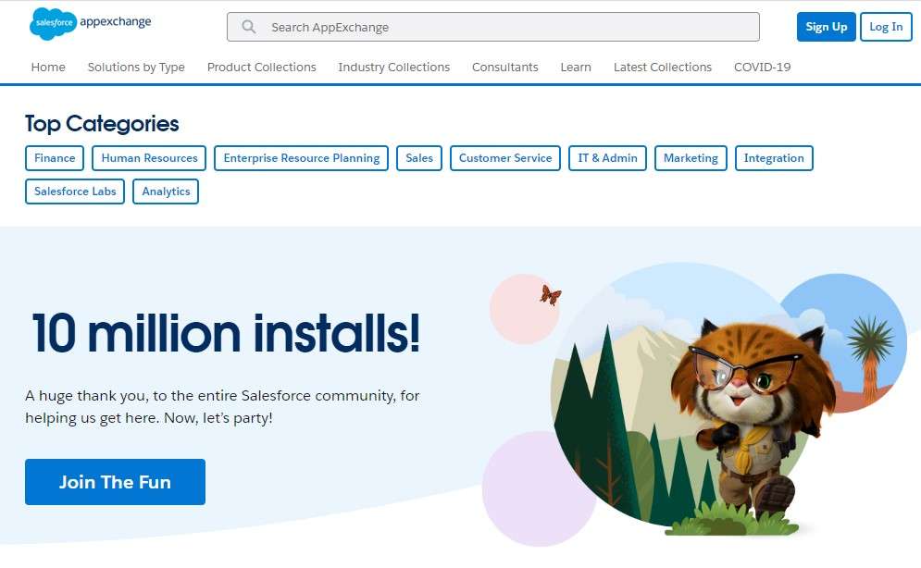The image size is (921, 568).
Task: Open the Home nav item
Action: point(48,67)
